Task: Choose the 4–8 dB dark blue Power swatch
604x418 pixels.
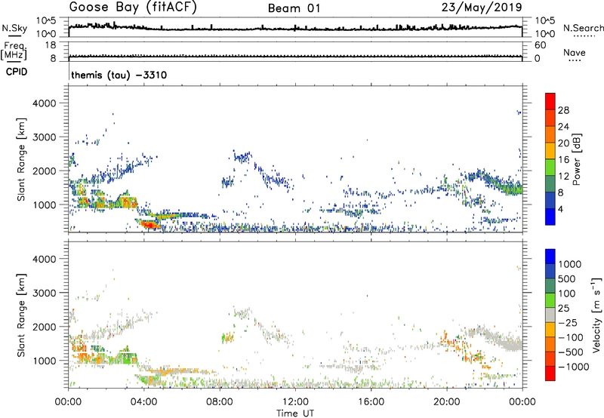Action: click(x=550, y=201)
